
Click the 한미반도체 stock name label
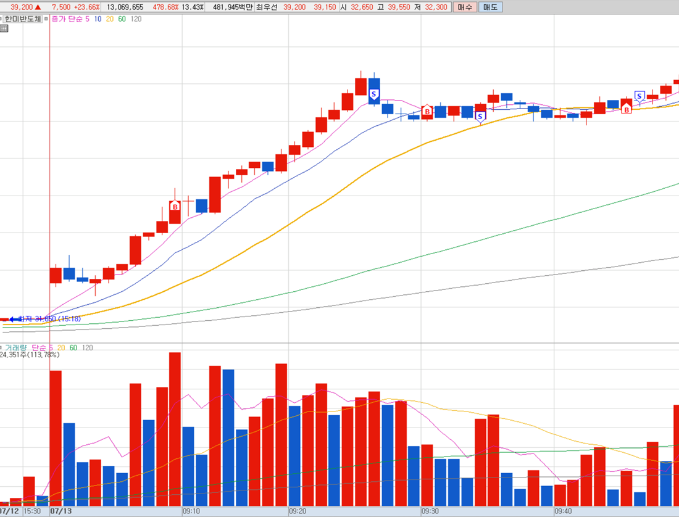click(22, 19)
